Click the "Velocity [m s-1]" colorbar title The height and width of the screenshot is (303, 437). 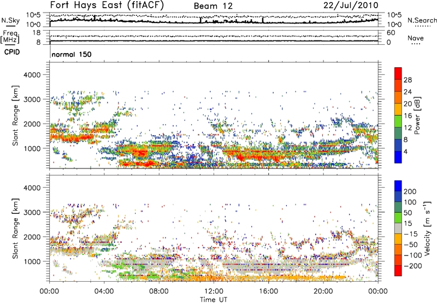[x=427, y=228]
